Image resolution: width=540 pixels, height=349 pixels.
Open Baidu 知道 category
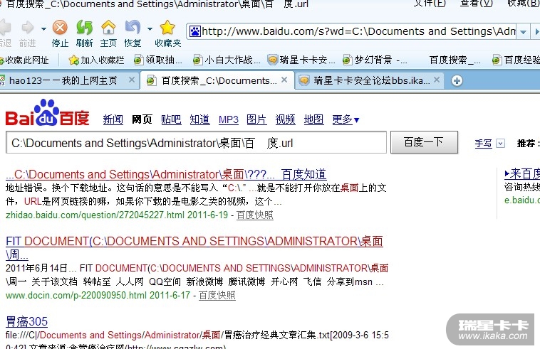[x=199, y=119]
